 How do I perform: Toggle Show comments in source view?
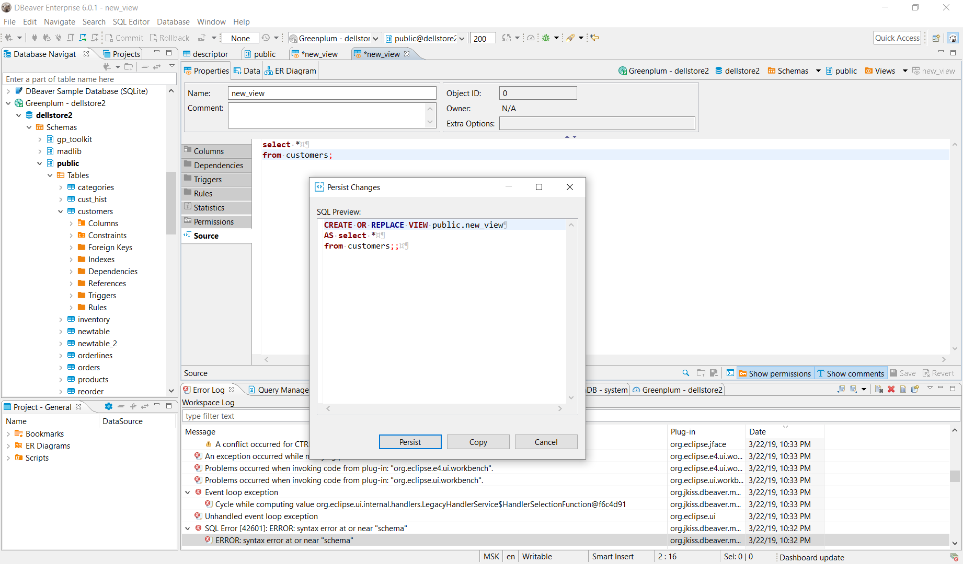click(x=851, y=373)
